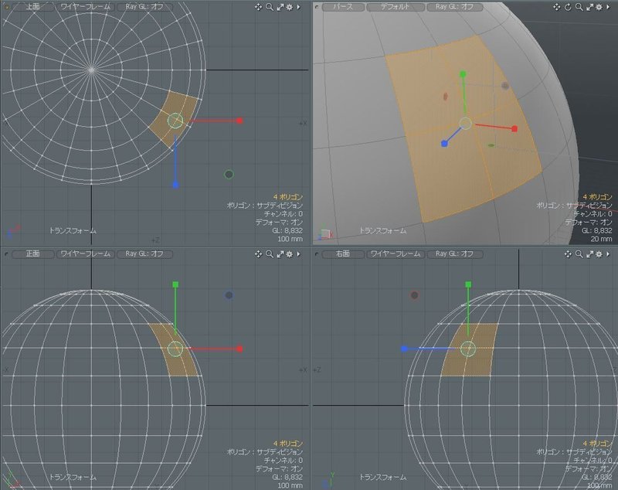
Task: Expand arrow menu in top (上面) viewport header
Action: pyautogui.click(x=298, y=7)
